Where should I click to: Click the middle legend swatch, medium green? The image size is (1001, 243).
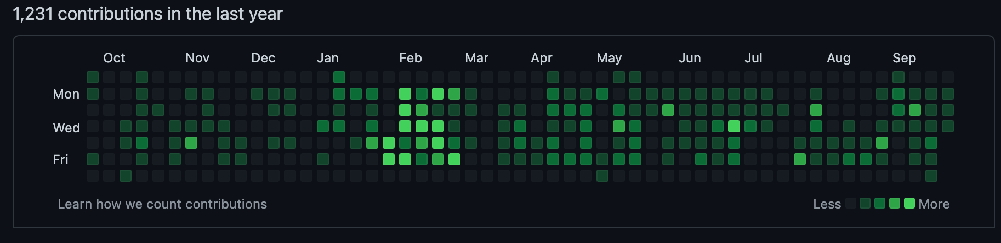point(880,203)
